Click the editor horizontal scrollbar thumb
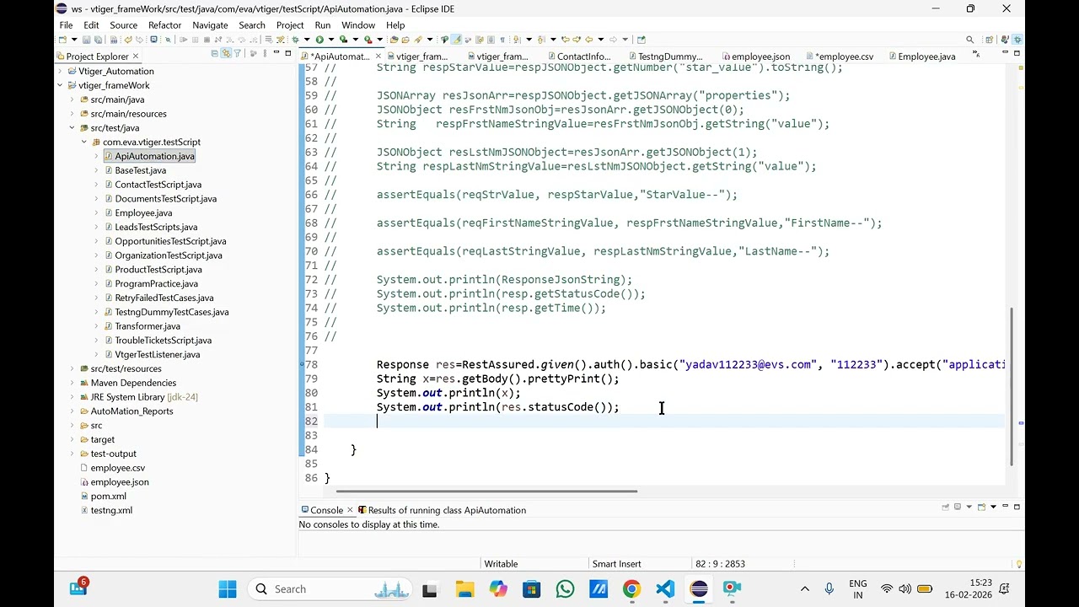Viewport: 1079px width, 607px height. coord(486,490)
